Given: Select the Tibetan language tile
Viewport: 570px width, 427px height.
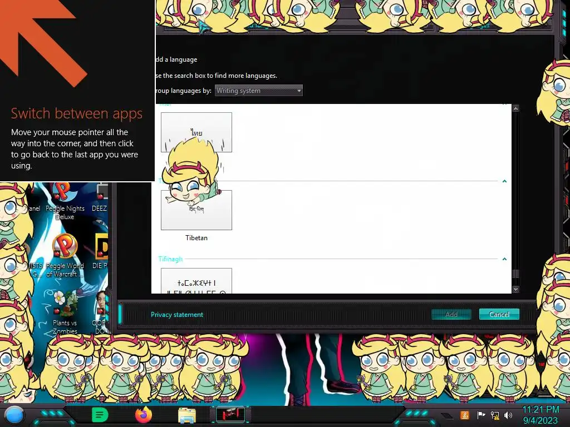Looking at the screenshot, I should coord(196,210).
